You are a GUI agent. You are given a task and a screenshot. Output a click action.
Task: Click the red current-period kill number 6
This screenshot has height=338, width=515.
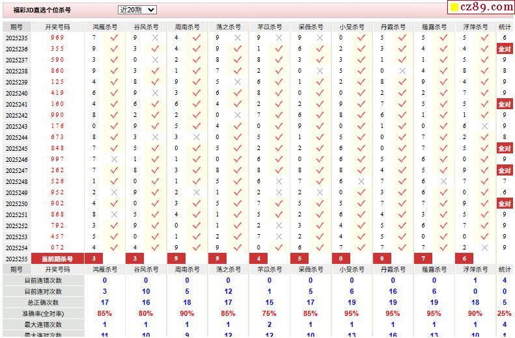click(x=464, y=259)
